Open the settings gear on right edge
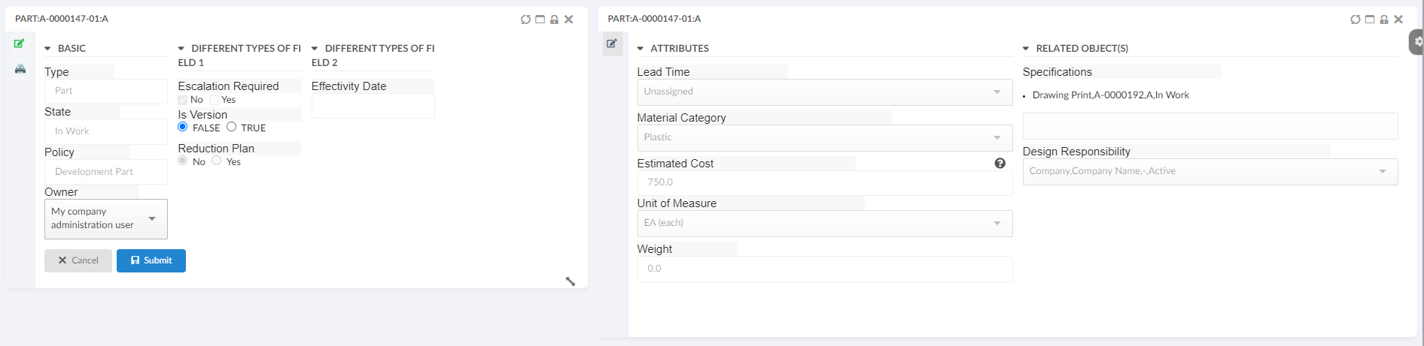Viewport: 1424px width, 346px height. coord(1418,42)
